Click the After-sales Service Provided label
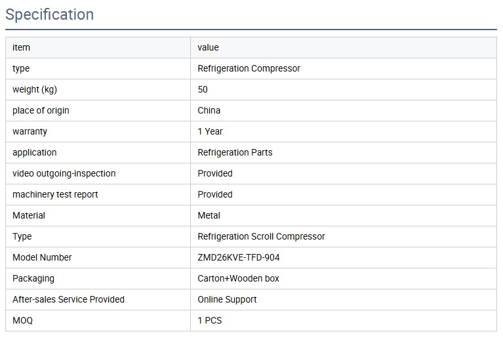 tap(68, 299)
